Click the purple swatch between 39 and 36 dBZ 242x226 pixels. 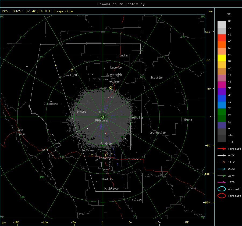point(222,91)
